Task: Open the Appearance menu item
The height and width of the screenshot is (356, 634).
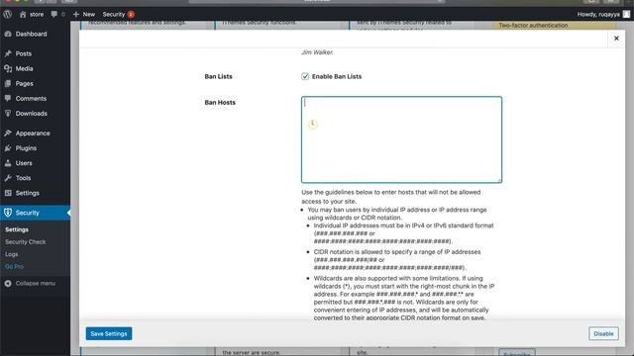Action: [x=33, y=133]
